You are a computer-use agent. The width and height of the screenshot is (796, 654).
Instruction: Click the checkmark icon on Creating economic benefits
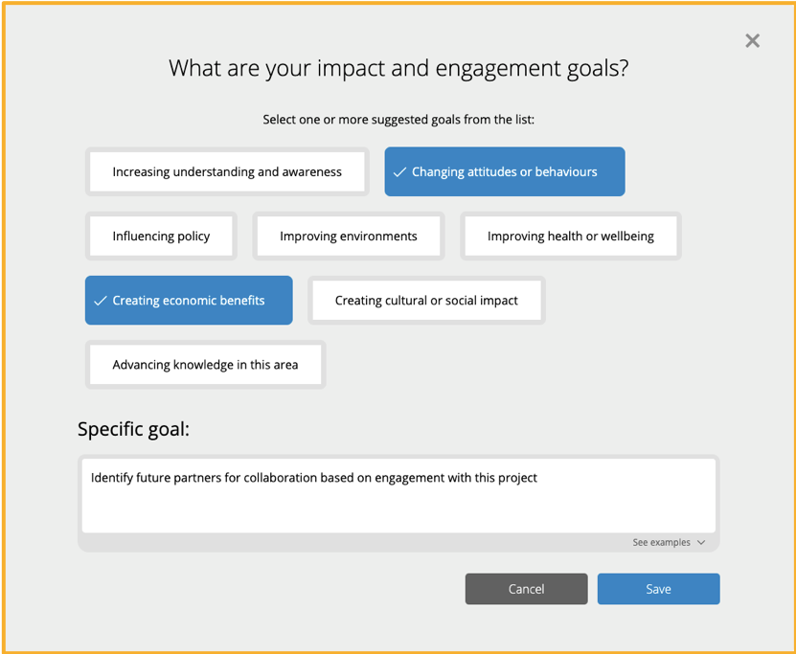(100, 301)
